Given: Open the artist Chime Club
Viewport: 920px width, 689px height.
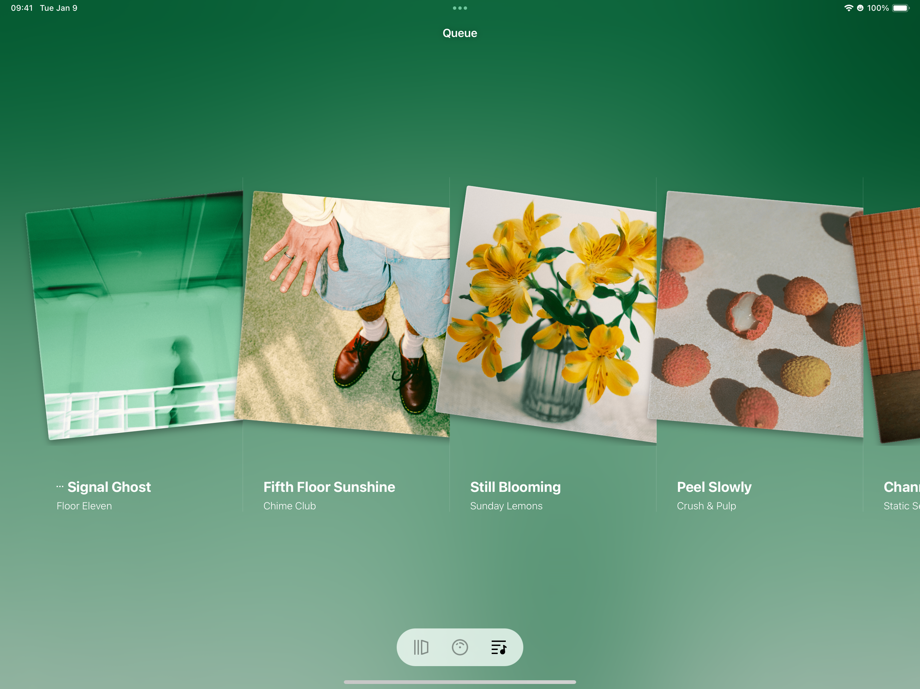Looking at the screenshot, I should point(290,506).
